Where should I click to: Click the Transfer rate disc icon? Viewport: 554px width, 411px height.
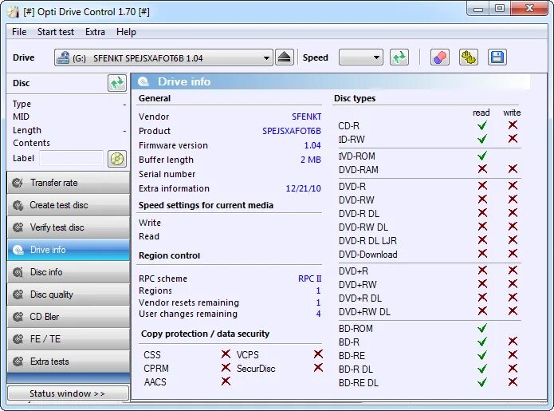pyautogui.click(x=18, y=183)
